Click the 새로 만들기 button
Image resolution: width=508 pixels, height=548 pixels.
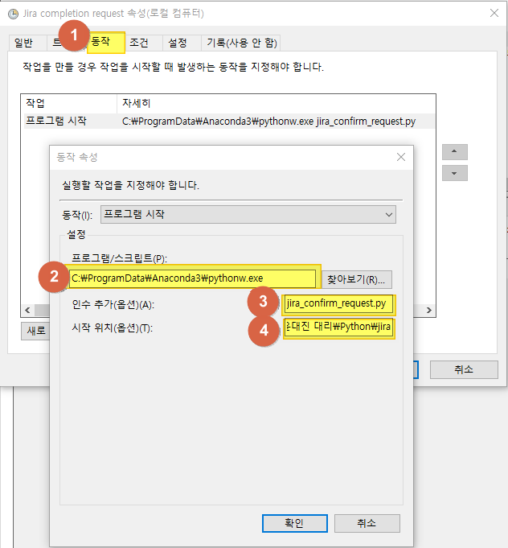click(35, 331)
